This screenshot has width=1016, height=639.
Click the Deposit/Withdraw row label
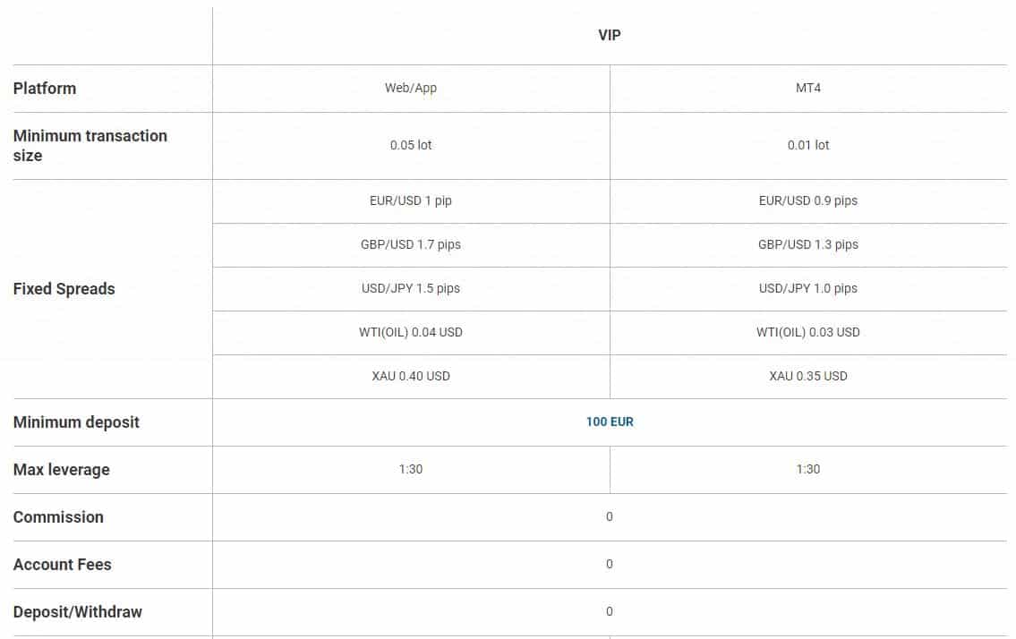click(x=78, y=612)
